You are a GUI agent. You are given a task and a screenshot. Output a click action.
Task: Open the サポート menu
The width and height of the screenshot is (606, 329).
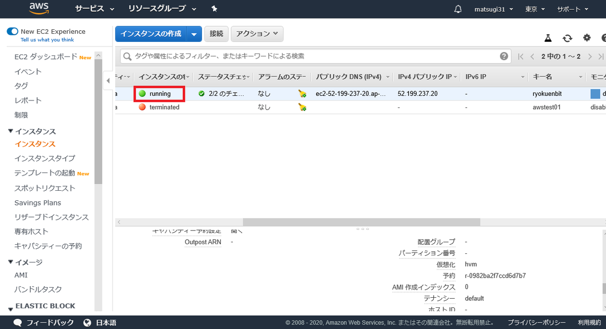(x=573, y=9)
